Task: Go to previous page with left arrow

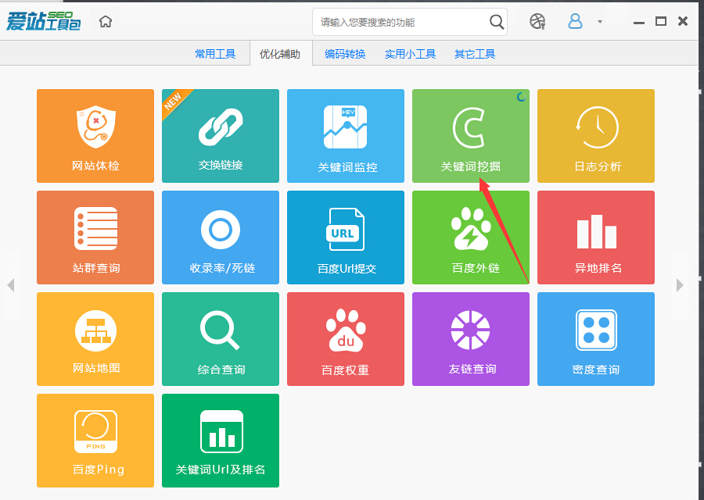Action: coord(11,285)
